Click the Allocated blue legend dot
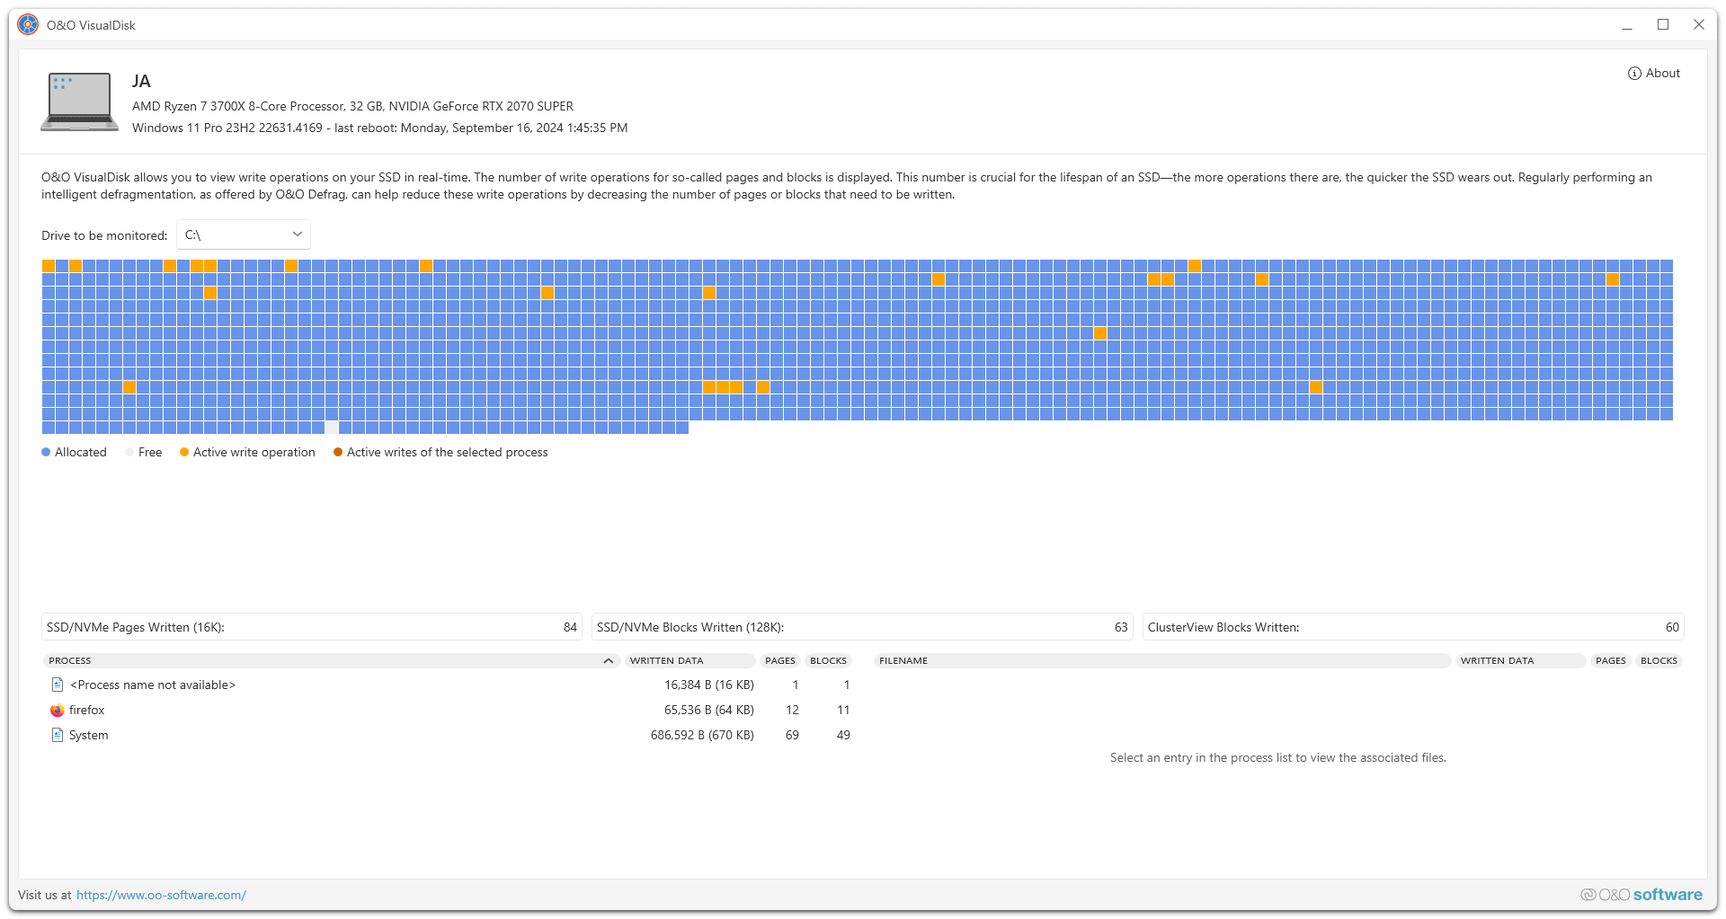1726x919 pixels. point(46,452)
